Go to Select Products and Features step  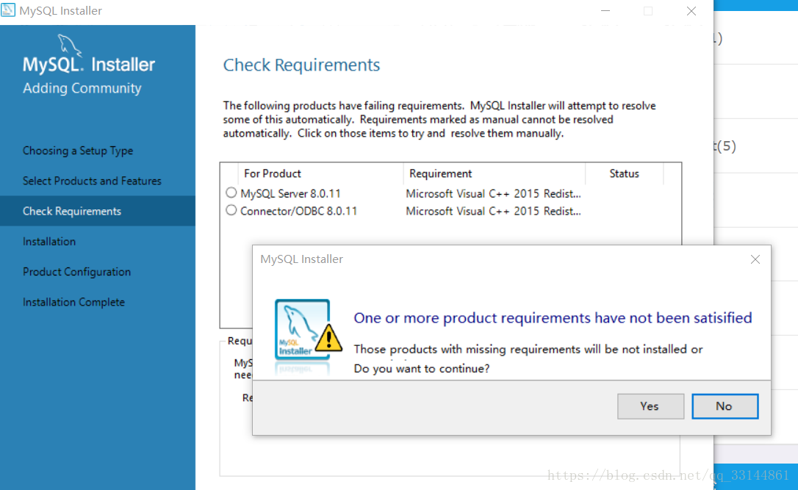(92, 181)
